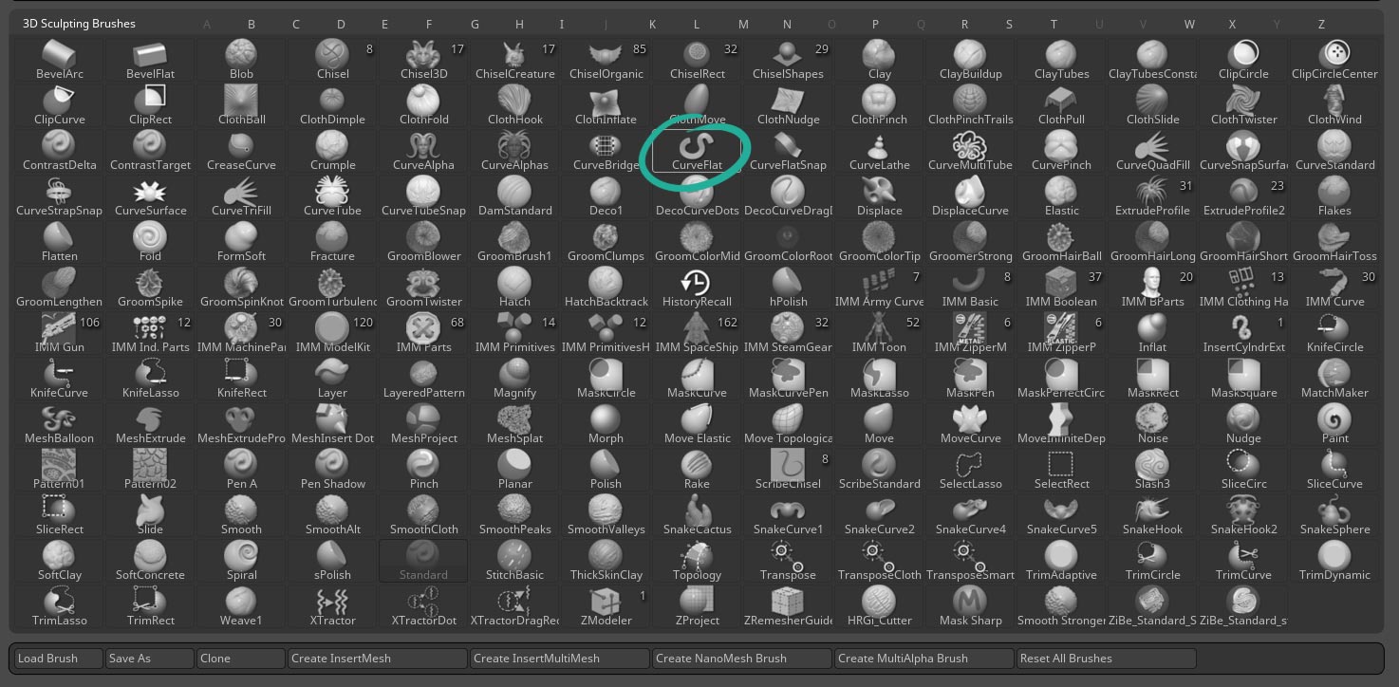The width and height of the screenshot is (1399, 687).
Task: Pick the Flatten brush
Action: pyautogui.click(x=59, y=242)
